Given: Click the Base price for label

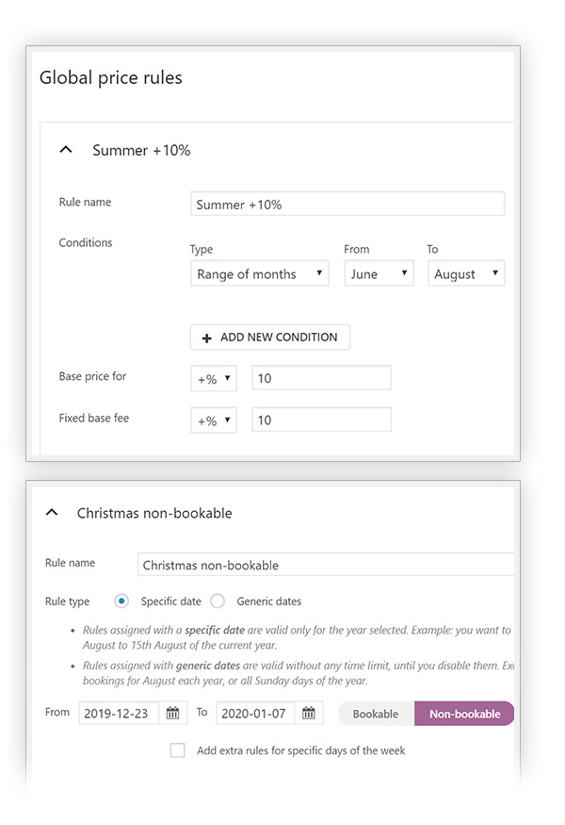Looking at the screenshot, I should coord(92,376).
